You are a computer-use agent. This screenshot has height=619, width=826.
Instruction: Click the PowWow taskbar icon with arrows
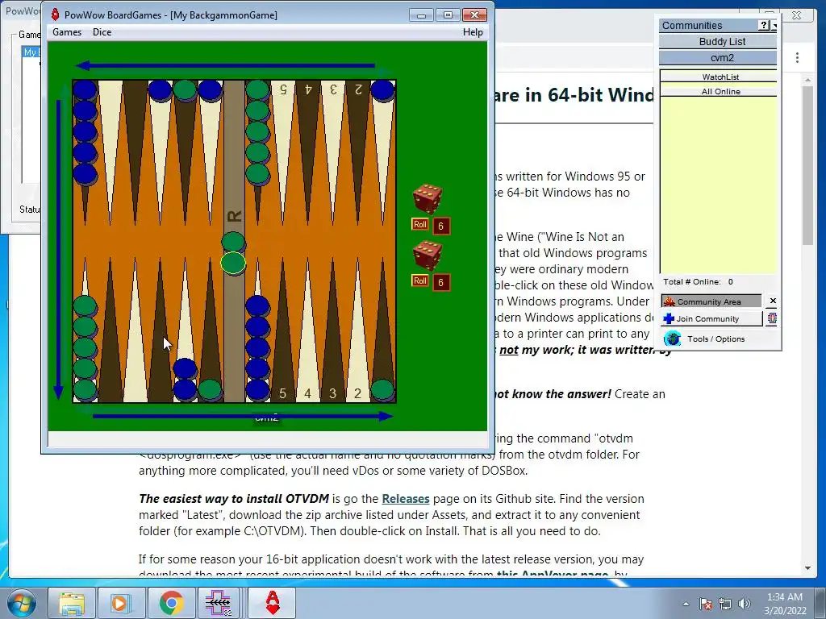click(x=220, y=603)
